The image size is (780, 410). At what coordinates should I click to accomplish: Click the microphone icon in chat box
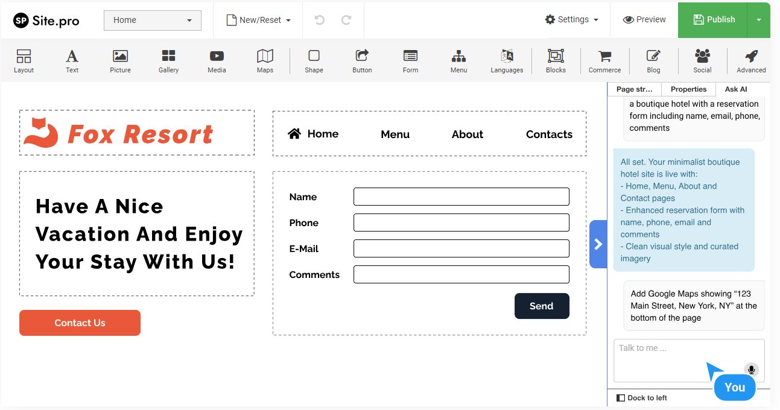pyautogui.click(x=751, y=370)
